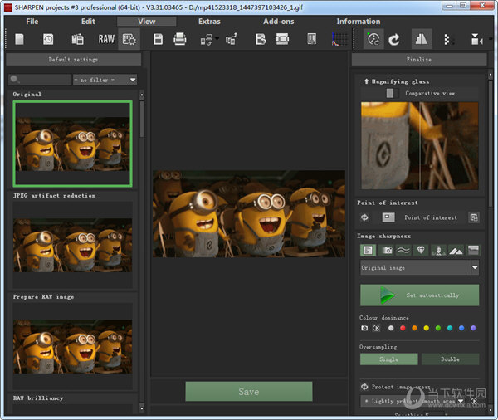Screen dimensions: 498x420
Task: Choose the purple colour dominance dot
Action: pos(473,328)
